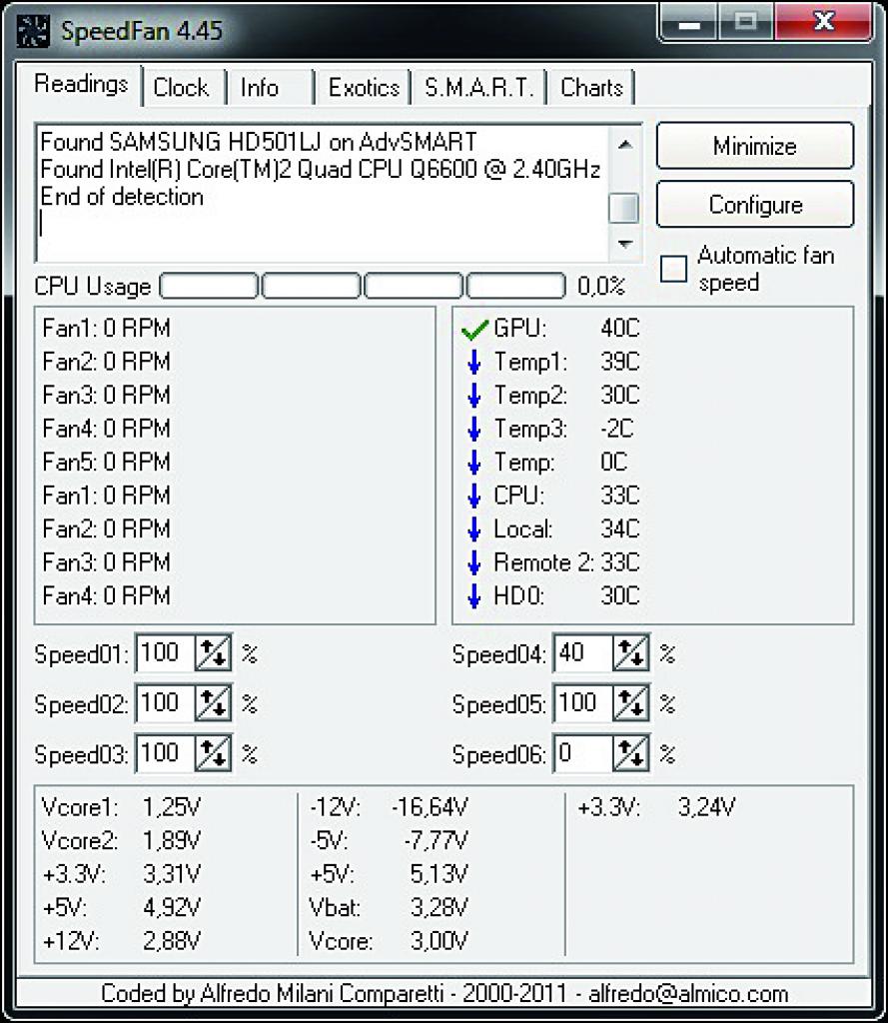Click the blue down arrow beside Temp3
888x1023 pixels.
point(474,429)
